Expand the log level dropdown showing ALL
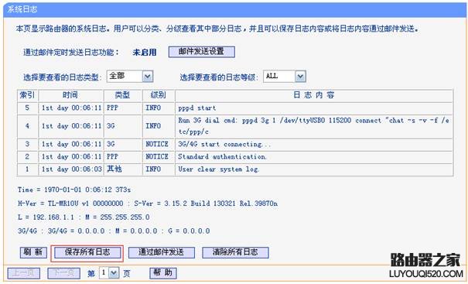Viewport: 468px width, 284px height. (x=285, y=77)
